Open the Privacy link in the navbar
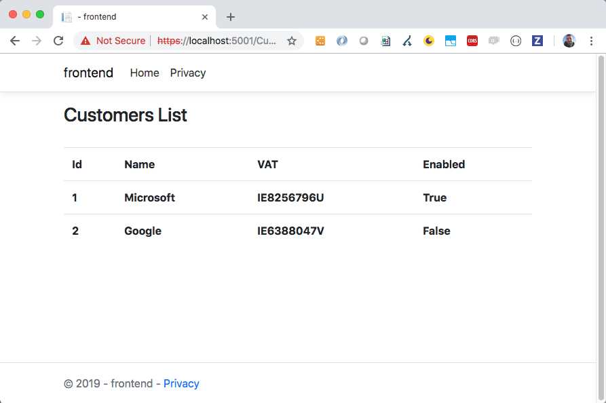606x403 pixels. click(x=188, y=73)
